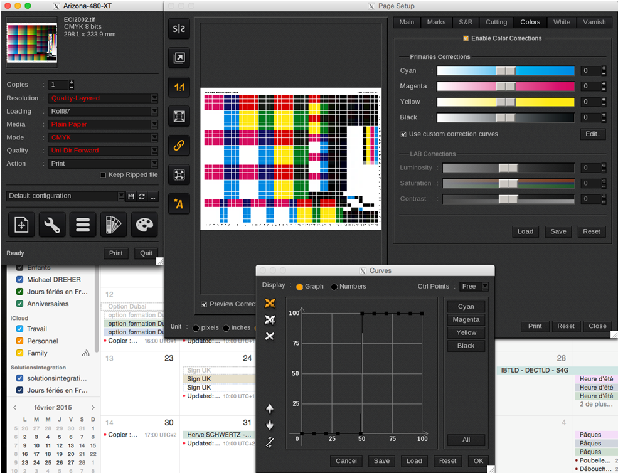Click the up arrow icon in Curves
This screenshot has width=618, height=473.
coord(270,408)
